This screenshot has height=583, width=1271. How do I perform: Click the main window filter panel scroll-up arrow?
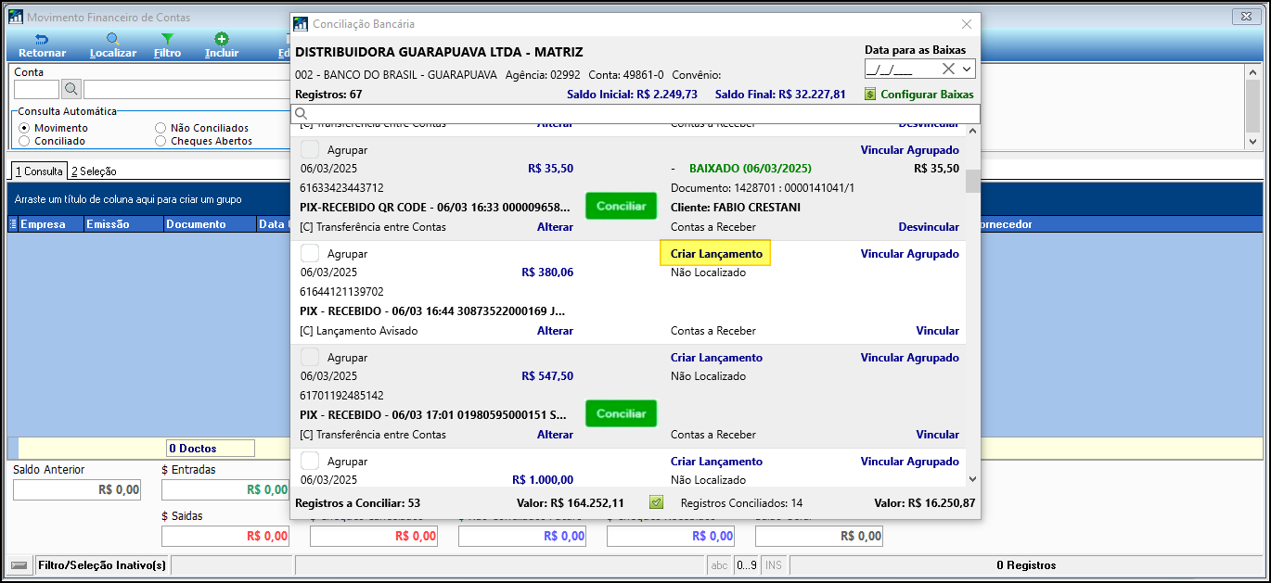point(1254,72)
